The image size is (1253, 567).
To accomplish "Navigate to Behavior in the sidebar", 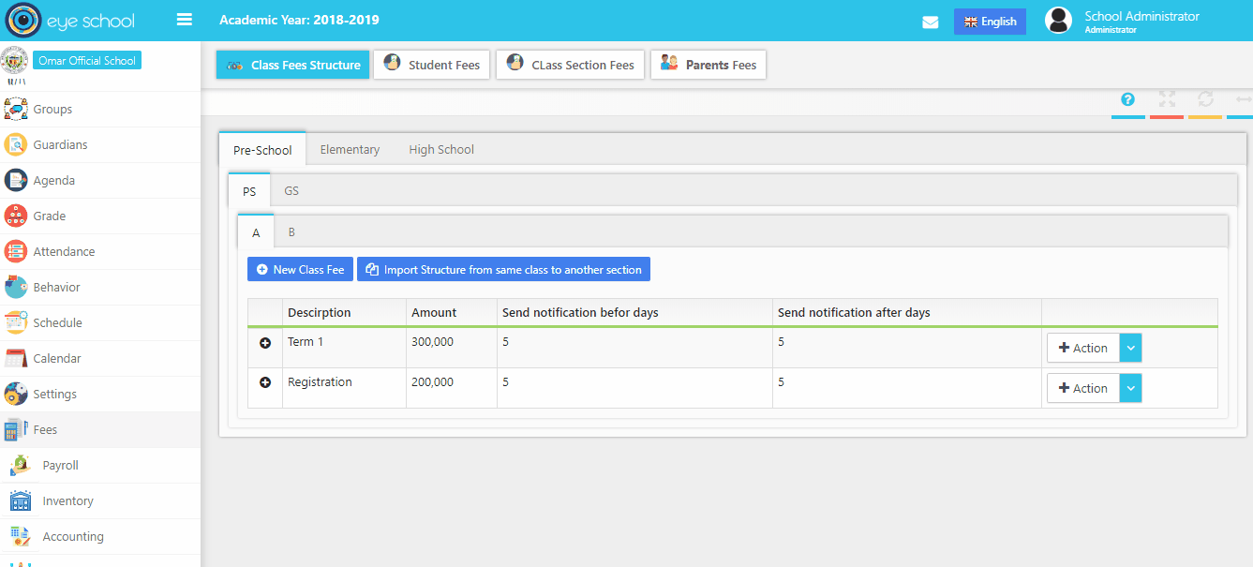I will pos(100,288).
